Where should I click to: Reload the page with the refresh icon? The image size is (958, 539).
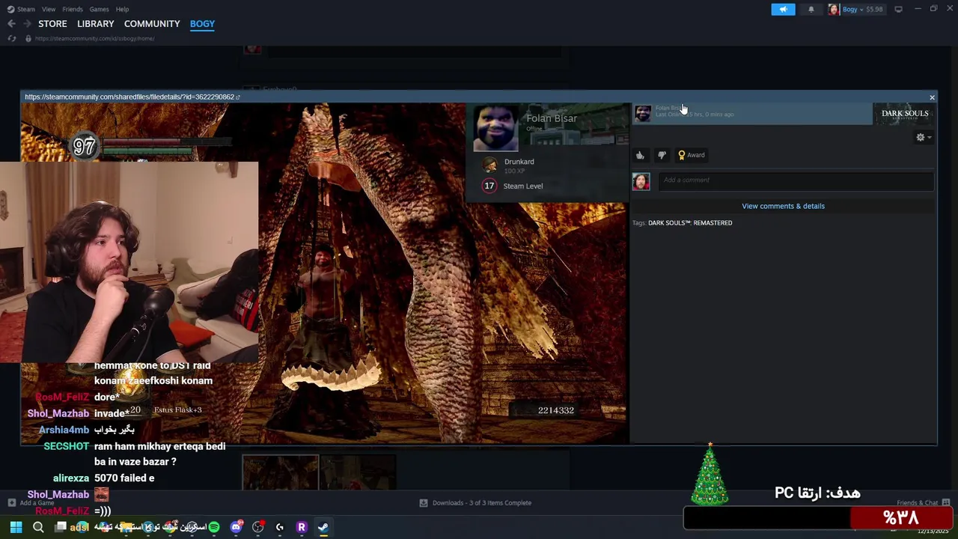[11, 38]
